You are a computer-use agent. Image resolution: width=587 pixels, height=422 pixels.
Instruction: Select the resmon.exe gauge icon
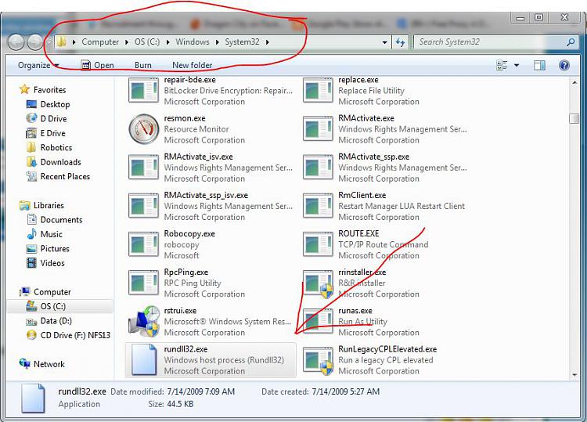(x=143, y=129)
